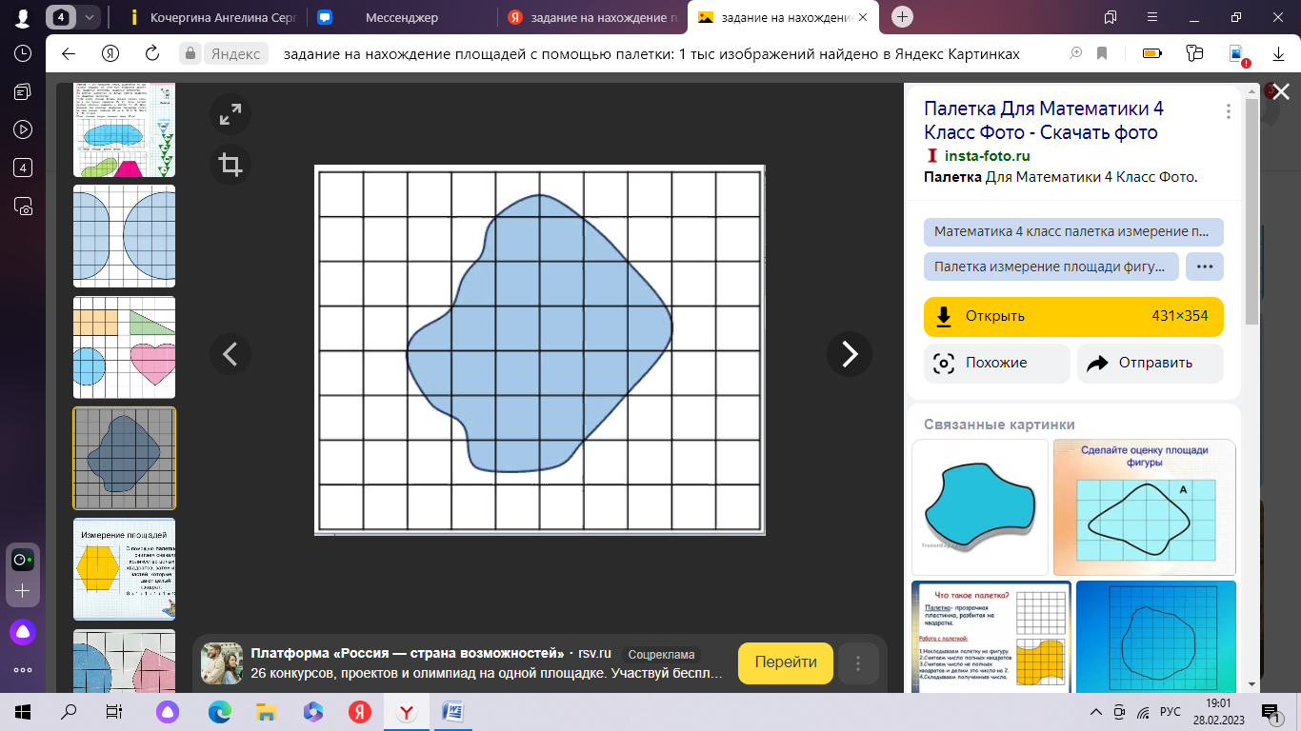
Task: Open a new browser tab
Action: (903, 16)
